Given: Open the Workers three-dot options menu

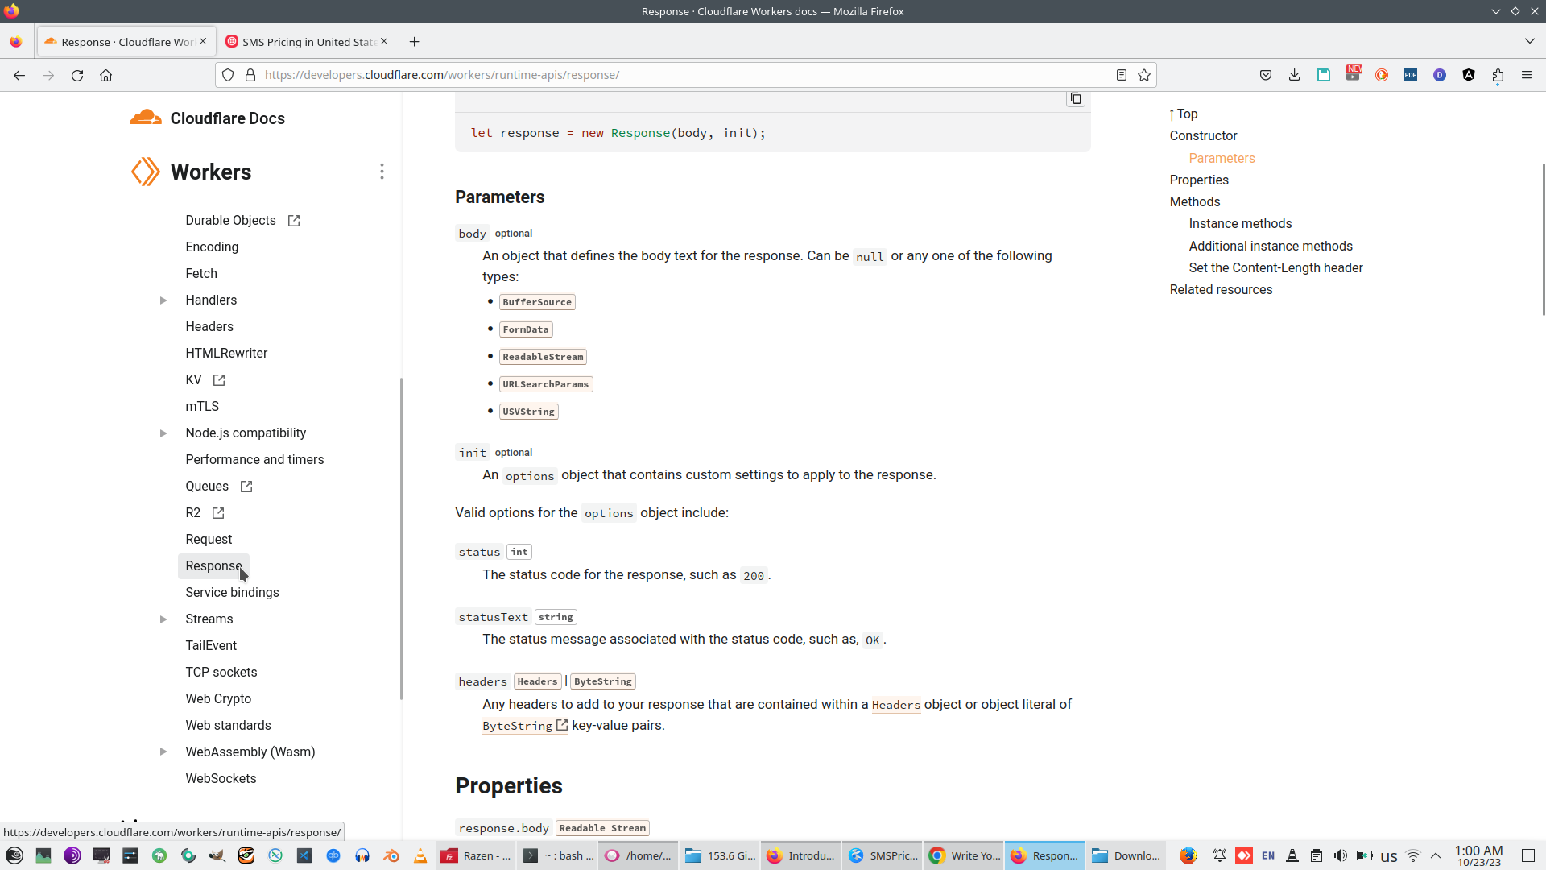Looking at the screenshot, I should click(382, 172).
